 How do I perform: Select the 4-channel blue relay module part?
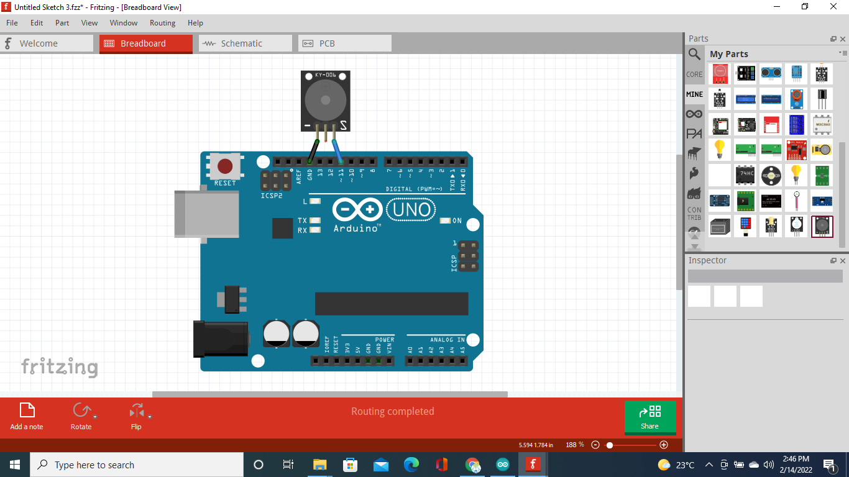point(796,125)
